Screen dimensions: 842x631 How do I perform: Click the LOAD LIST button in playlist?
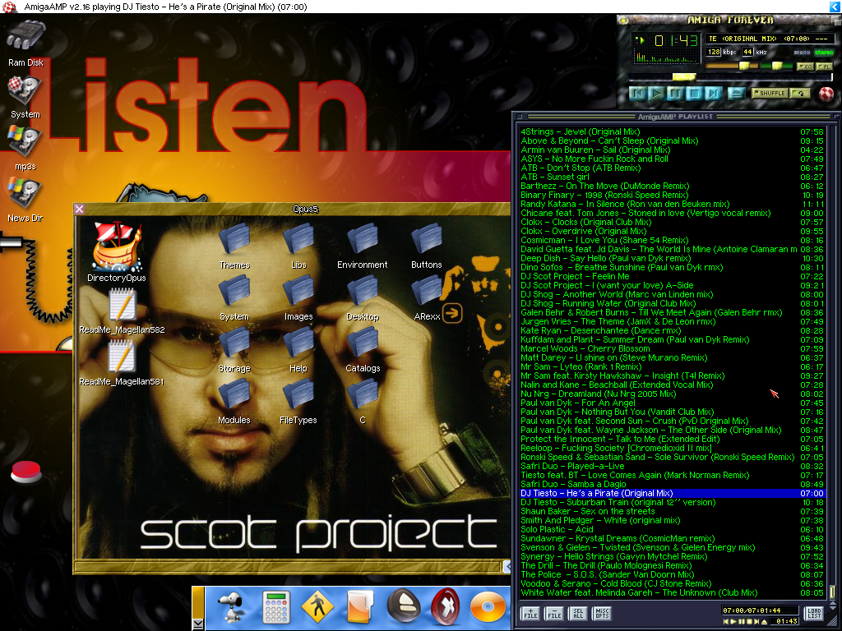pos(814,613)
